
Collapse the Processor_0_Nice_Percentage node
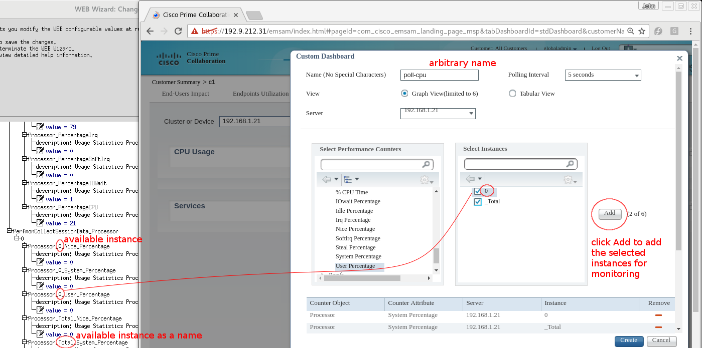click(25, 246)
